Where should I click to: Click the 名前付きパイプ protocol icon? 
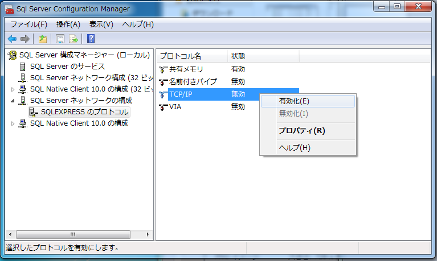tap(164, 82)
